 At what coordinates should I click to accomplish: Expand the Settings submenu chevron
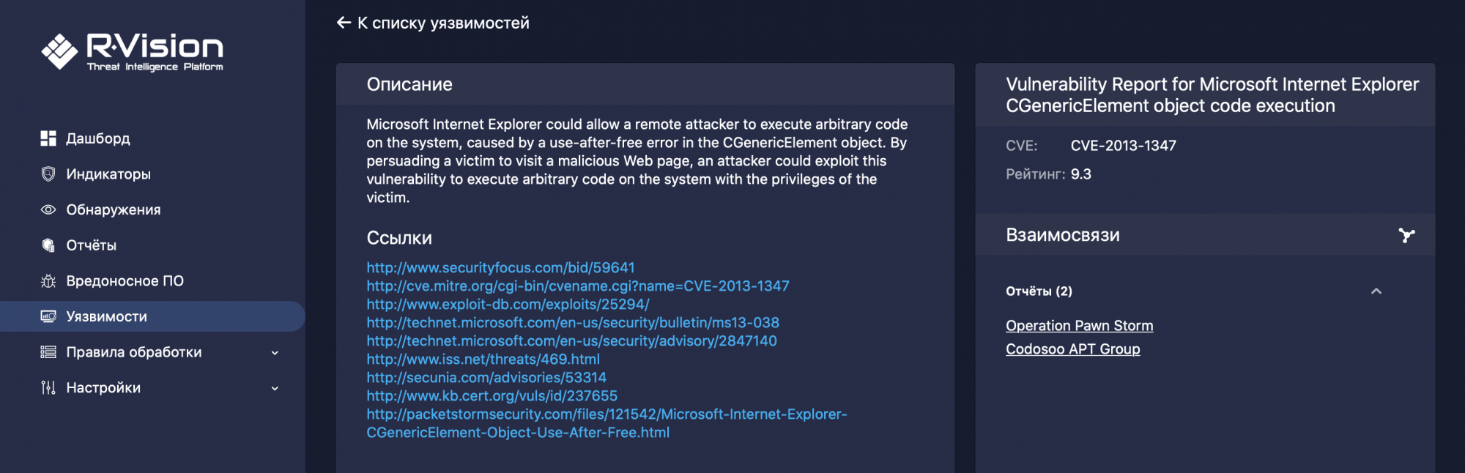pos(275,389)
